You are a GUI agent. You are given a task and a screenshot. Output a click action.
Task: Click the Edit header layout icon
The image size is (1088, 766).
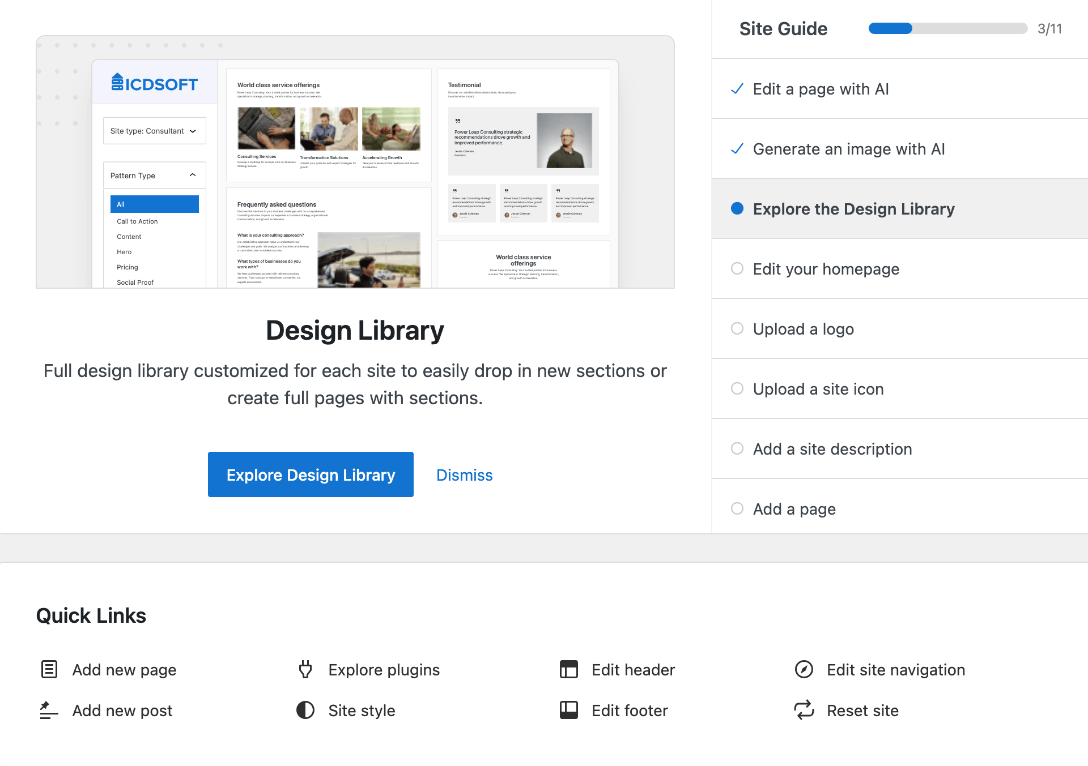pyautogui.click(x=568, y=669)
